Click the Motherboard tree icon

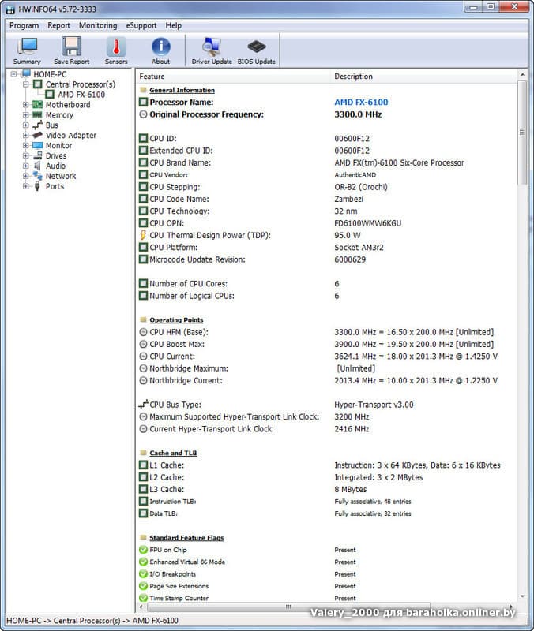point(37,105)
